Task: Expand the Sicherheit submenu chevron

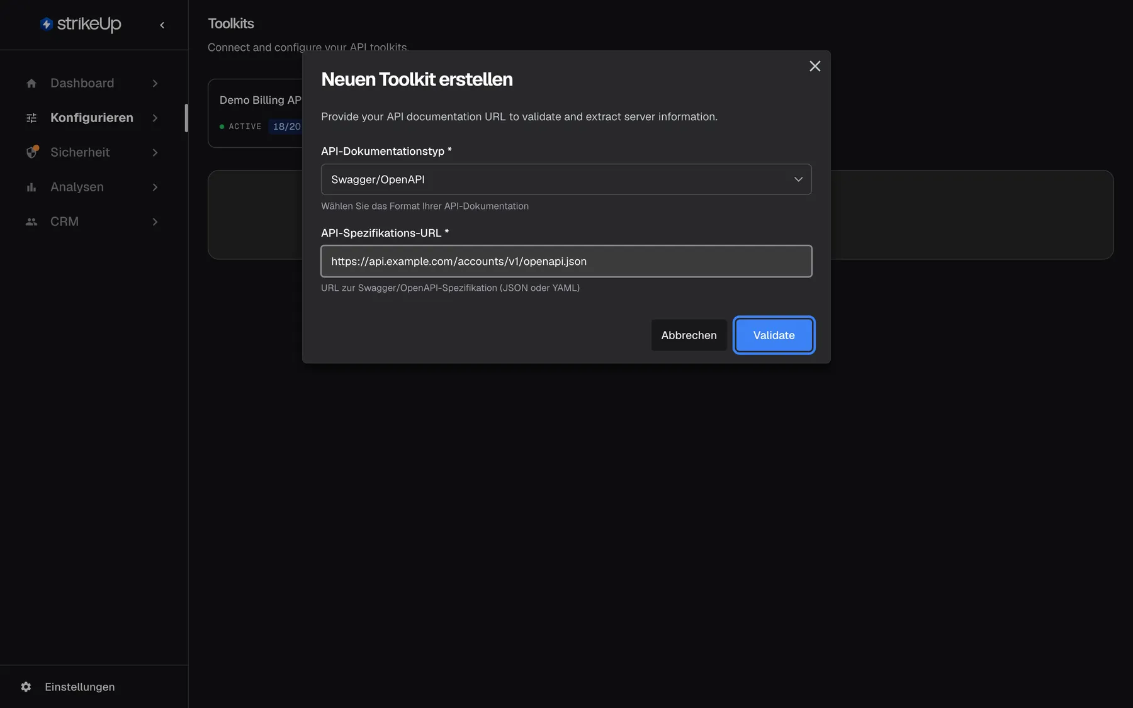Action: (x=155, y=152)
